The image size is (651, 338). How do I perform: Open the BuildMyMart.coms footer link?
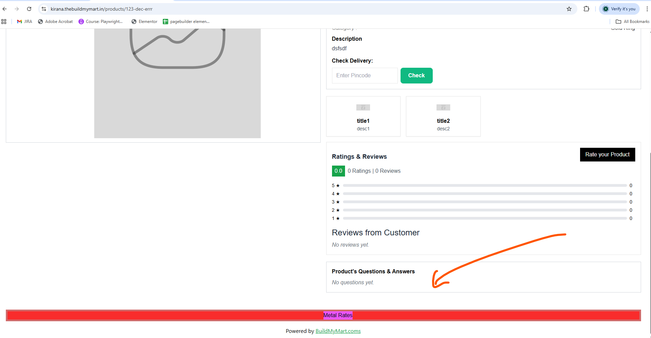pos(338,331)
